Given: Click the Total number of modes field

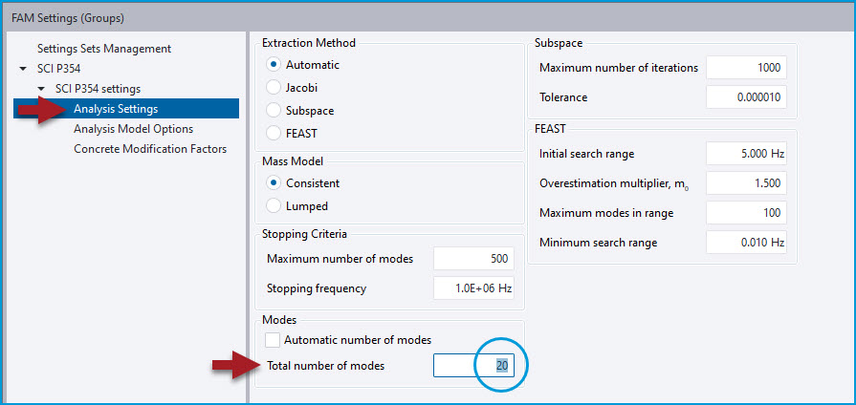Looking at the screenshot, I should click(472, 366).
